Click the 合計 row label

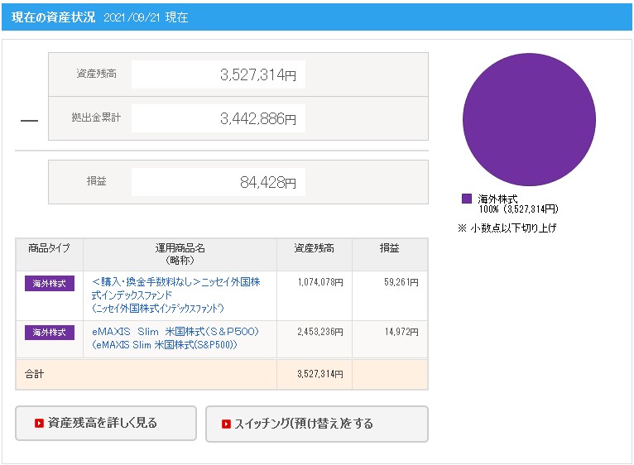click(x=35, y=374)
